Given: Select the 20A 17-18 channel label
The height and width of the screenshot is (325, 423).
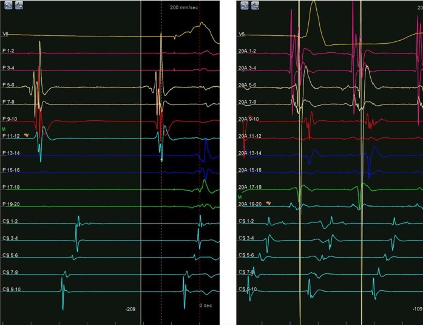Looking at the screenshot, I should (250, 186).
